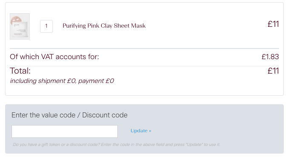The image size is (288, 157).
Task: Click the 'including shipment £0' text
Action: click(43, 81)
